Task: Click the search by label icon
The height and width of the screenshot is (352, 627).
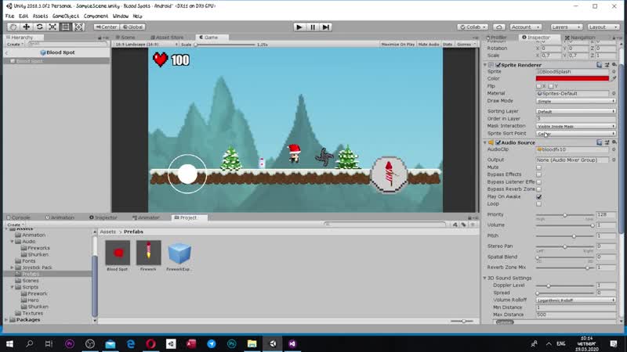Action: pos(463,224)
